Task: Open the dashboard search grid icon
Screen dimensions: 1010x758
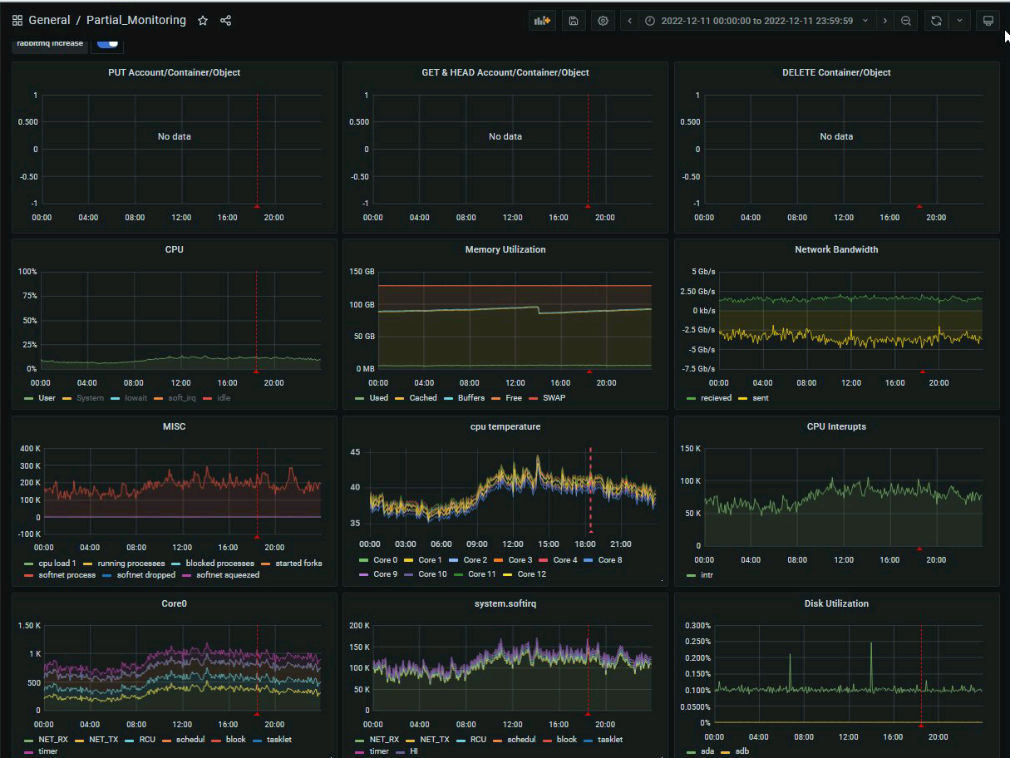Action: [x=17, y=21]
